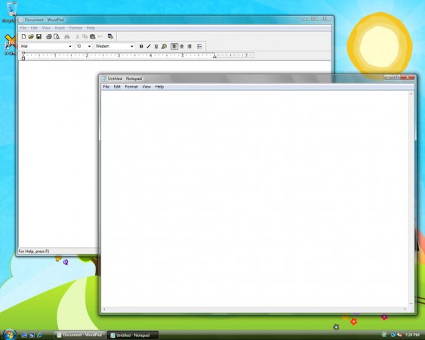Click the Undo arrow icon in WordPad

100,36
